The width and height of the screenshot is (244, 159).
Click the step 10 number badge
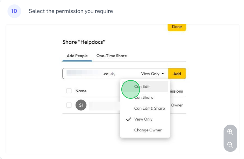[14, 11]
